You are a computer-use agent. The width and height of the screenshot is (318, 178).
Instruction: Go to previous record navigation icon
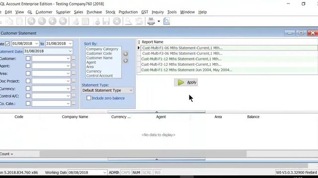click(x=42, y=21)
